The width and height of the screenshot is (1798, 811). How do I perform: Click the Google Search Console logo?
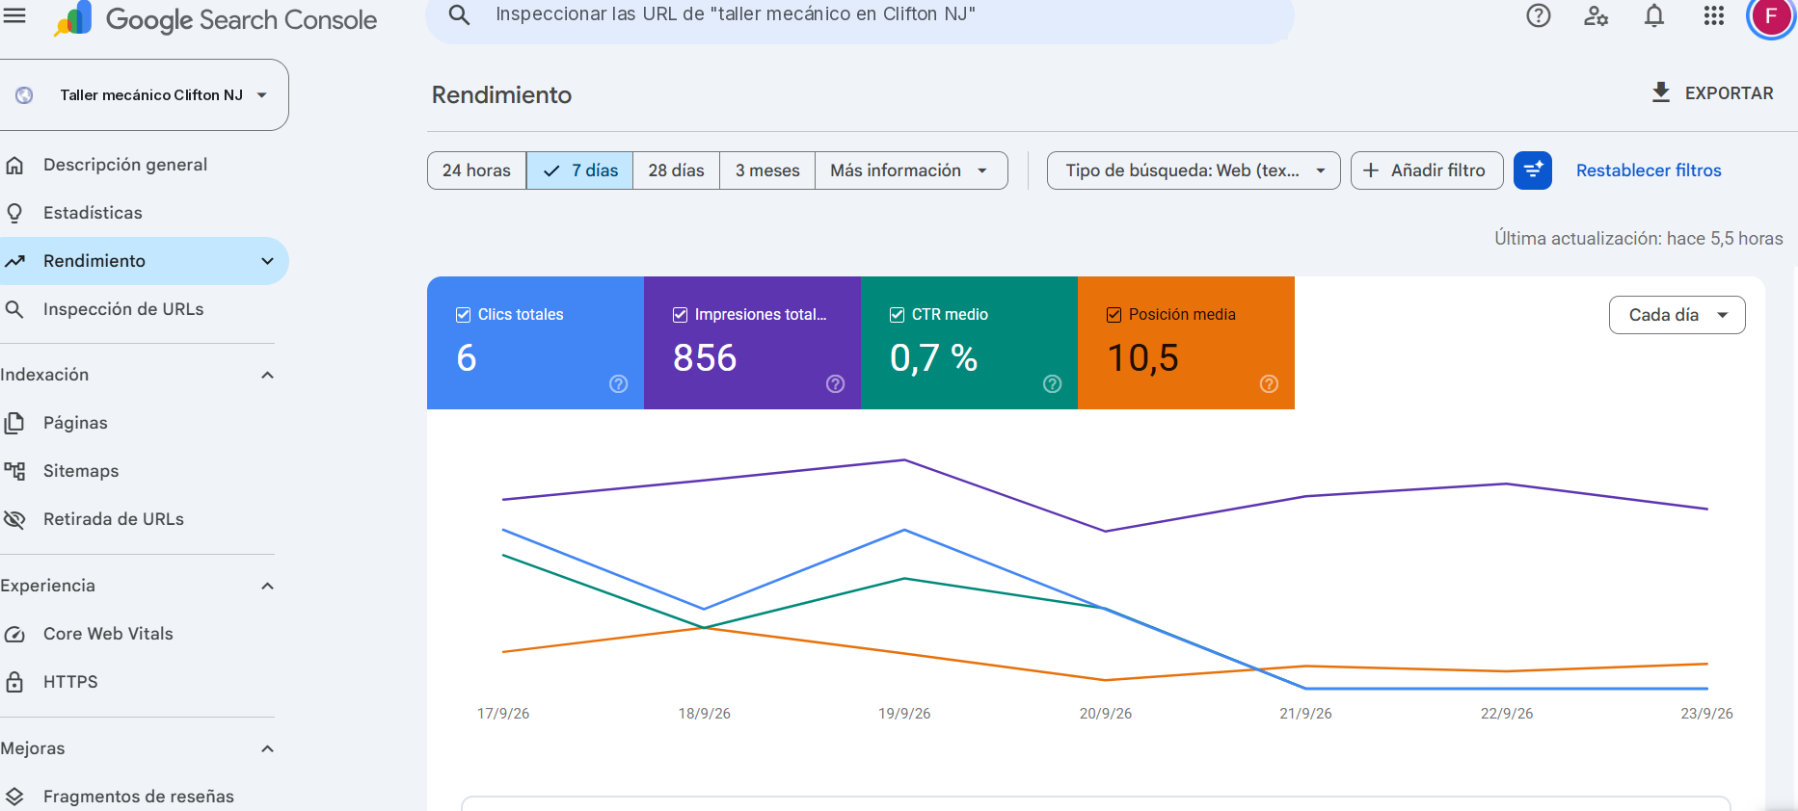216,19
